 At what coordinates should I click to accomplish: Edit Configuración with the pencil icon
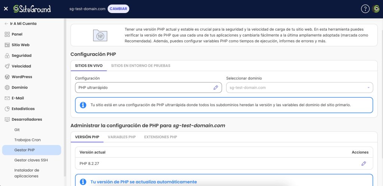pyautogui.click(x=216, y=88)
